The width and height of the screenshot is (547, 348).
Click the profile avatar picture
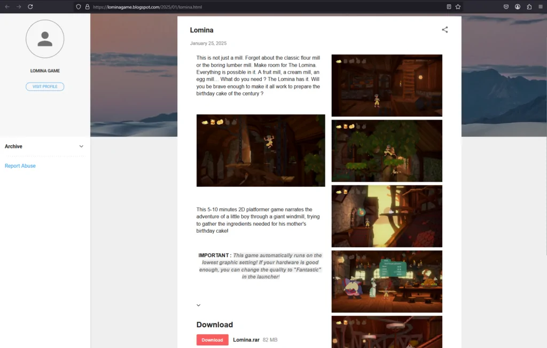point(45,39)
